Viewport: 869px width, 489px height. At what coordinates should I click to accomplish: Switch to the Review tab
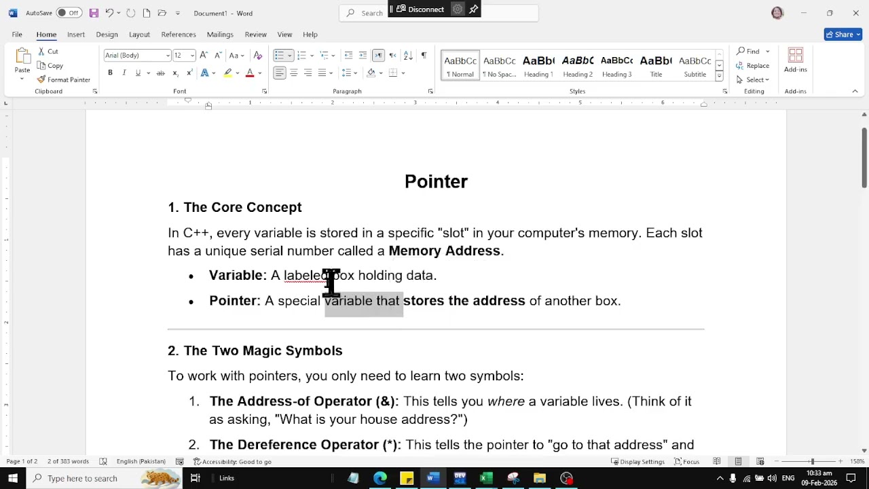(x=255, y=34)
